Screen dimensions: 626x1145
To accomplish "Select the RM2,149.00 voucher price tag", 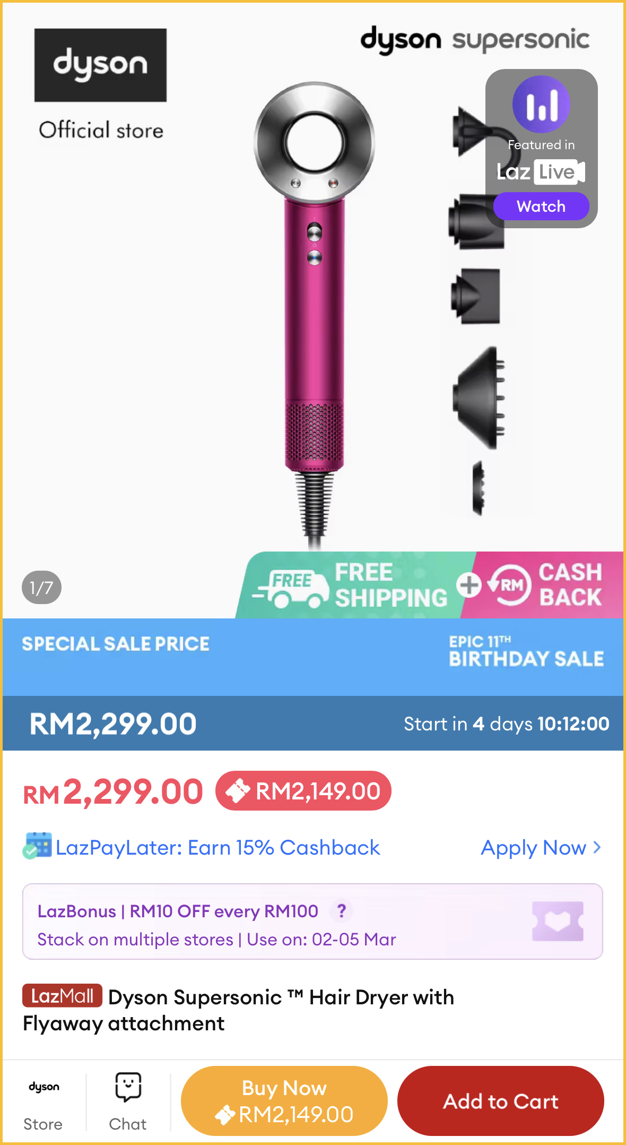I will 303,791.
